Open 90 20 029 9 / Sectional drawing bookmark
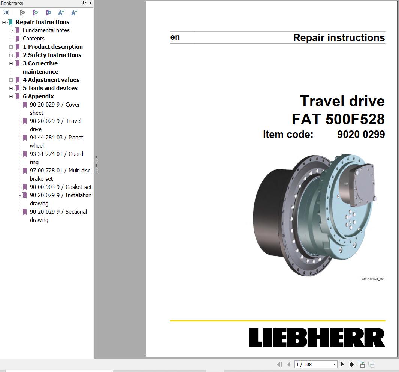 pos(58,216)
